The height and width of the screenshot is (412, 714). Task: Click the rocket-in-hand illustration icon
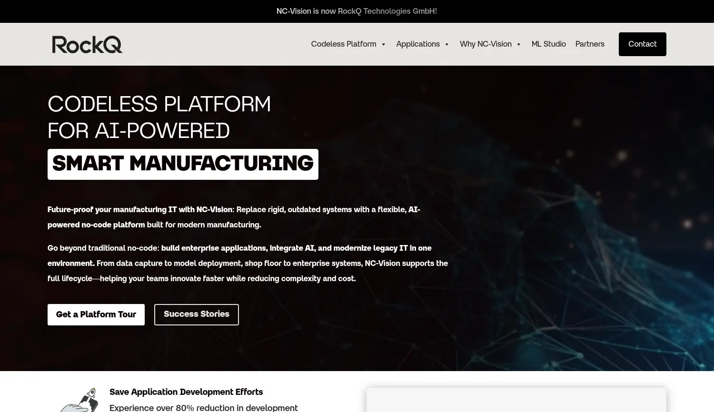(x=79, y=400)
